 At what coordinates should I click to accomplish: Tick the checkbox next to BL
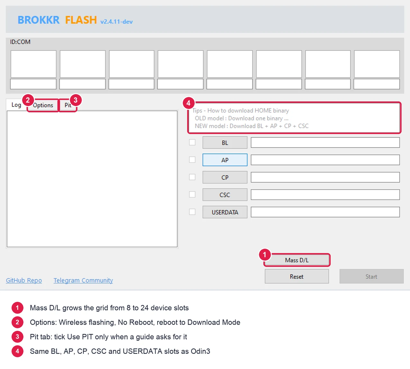tap(192, 142)
